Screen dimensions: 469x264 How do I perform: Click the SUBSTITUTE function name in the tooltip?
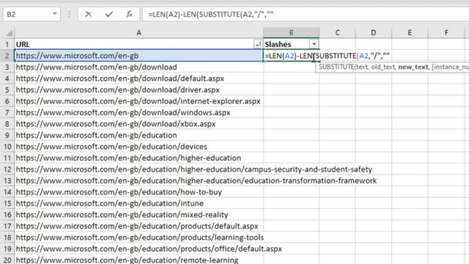coord(336,67)
